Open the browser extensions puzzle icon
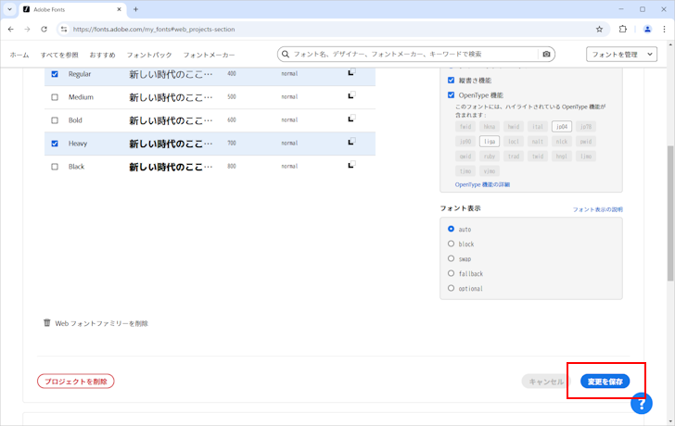Screen dimensions: 675x426 [623, 30]
